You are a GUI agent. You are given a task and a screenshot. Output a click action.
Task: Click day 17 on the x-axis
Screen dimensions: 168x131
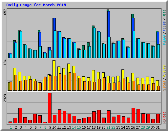coord(89,127)
